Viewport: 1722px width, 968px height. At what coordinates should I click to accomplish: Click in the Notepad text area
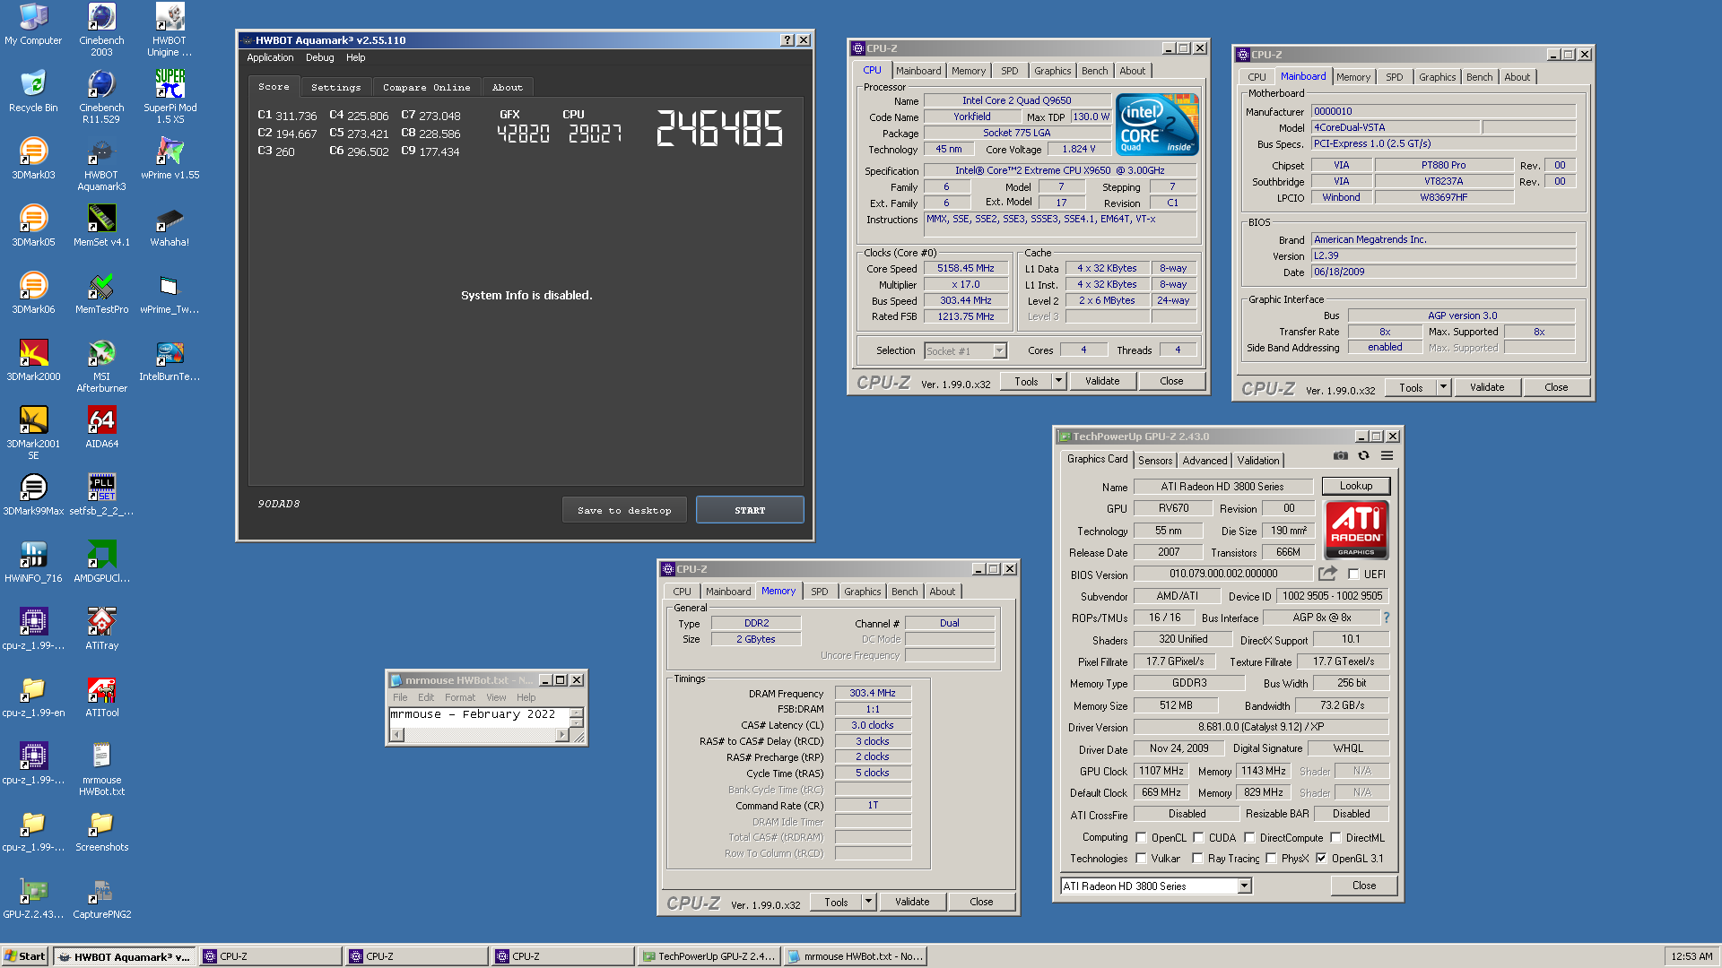[480, 717]
